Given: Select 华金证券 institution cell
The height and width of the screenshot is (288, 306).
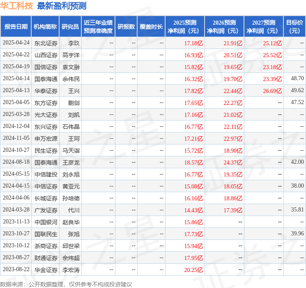Looking at the screenshot, I should (46, 270).
